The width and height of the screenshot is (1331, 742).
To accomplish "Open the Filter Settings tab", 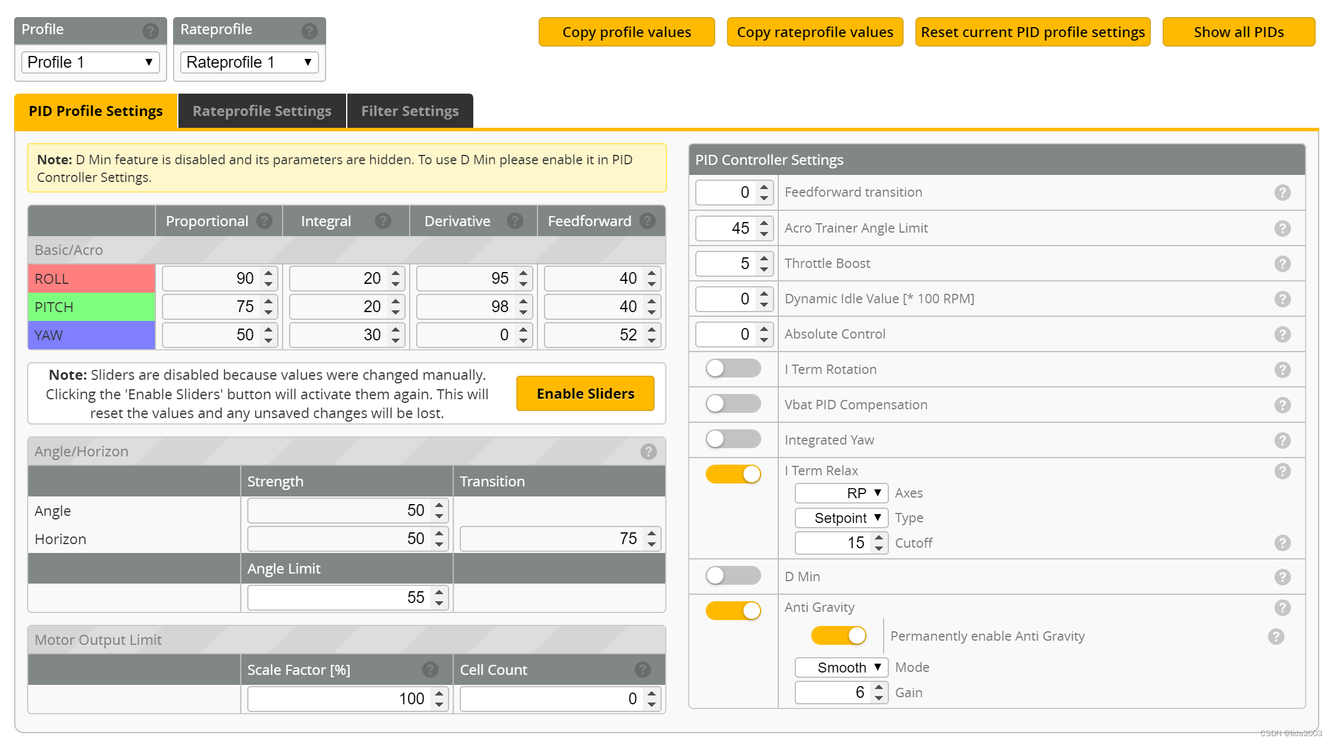I will 410,111.
